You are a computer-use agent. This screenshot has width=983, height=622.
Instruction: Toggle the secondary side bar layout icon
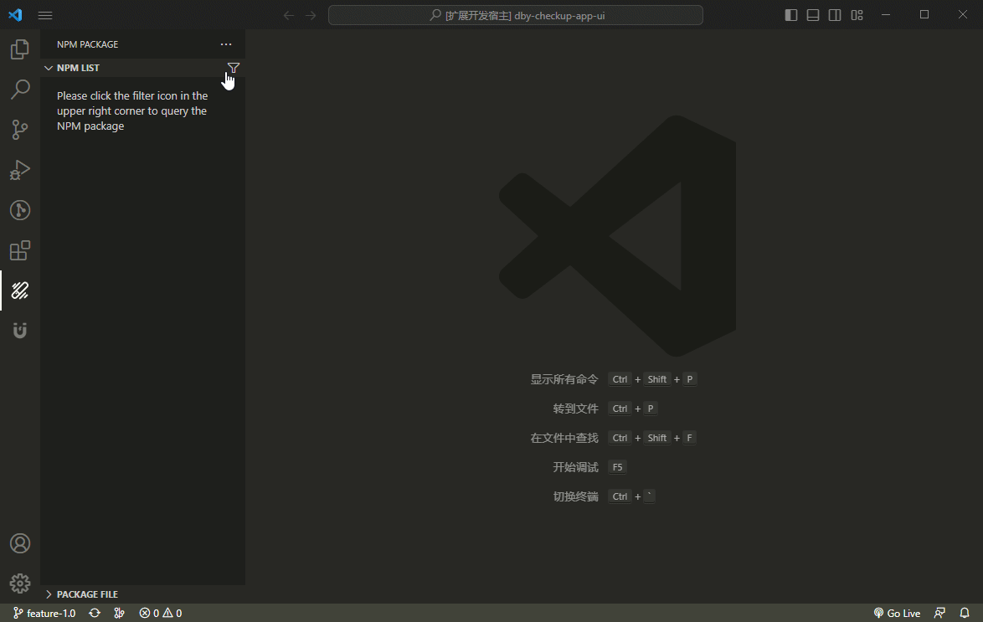(x=835, y=15)
